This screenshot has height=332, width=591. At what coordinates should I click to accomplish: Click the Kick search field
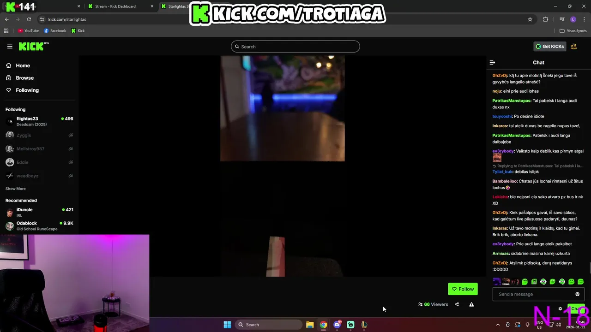(x=295, y=47)
